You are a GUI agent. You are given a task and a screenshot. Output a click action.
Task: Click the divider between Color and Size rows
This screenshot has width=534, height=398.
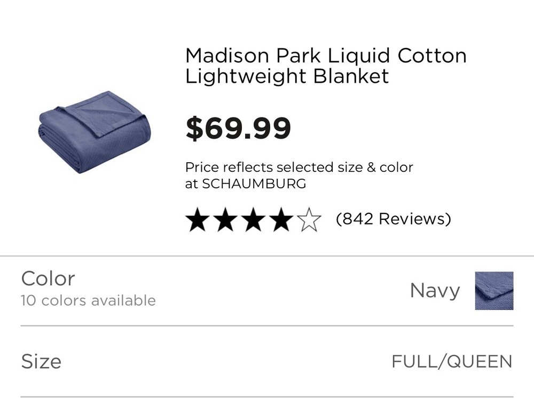[x=267, y=325]
